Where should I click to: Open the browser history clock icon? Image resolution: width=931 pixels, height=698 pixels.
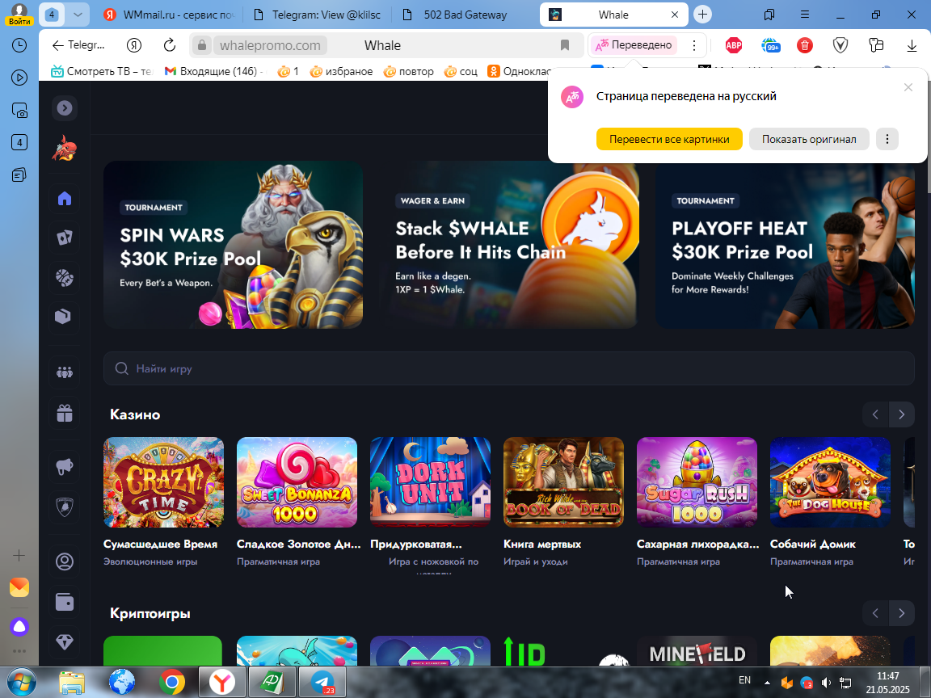click(19, 45)
